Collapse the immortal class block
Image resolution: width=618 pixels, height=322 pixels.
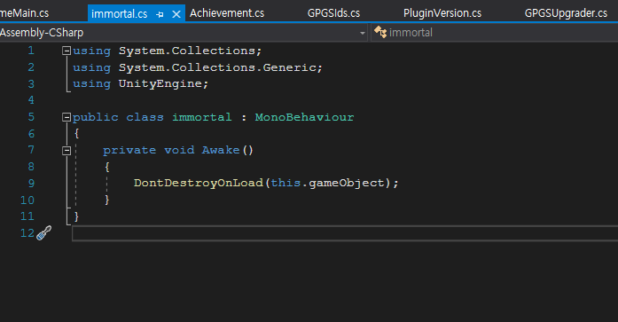click(66, 117)
